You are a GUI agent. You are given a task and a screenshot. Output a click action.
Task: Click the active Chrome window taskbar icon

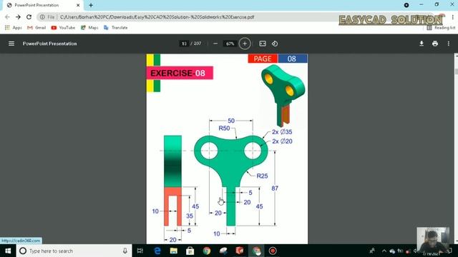click(x=256, y=251)
